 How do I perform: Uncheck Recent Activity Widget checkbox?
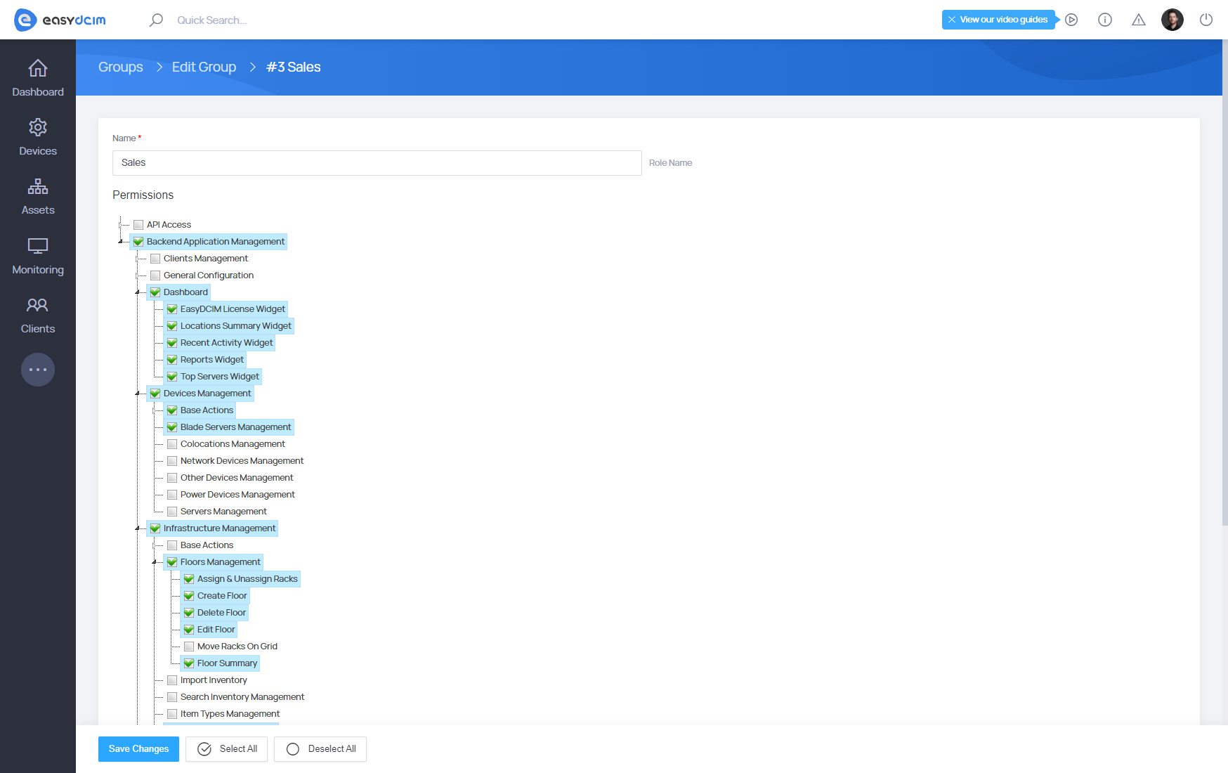[x=172, y=343]
